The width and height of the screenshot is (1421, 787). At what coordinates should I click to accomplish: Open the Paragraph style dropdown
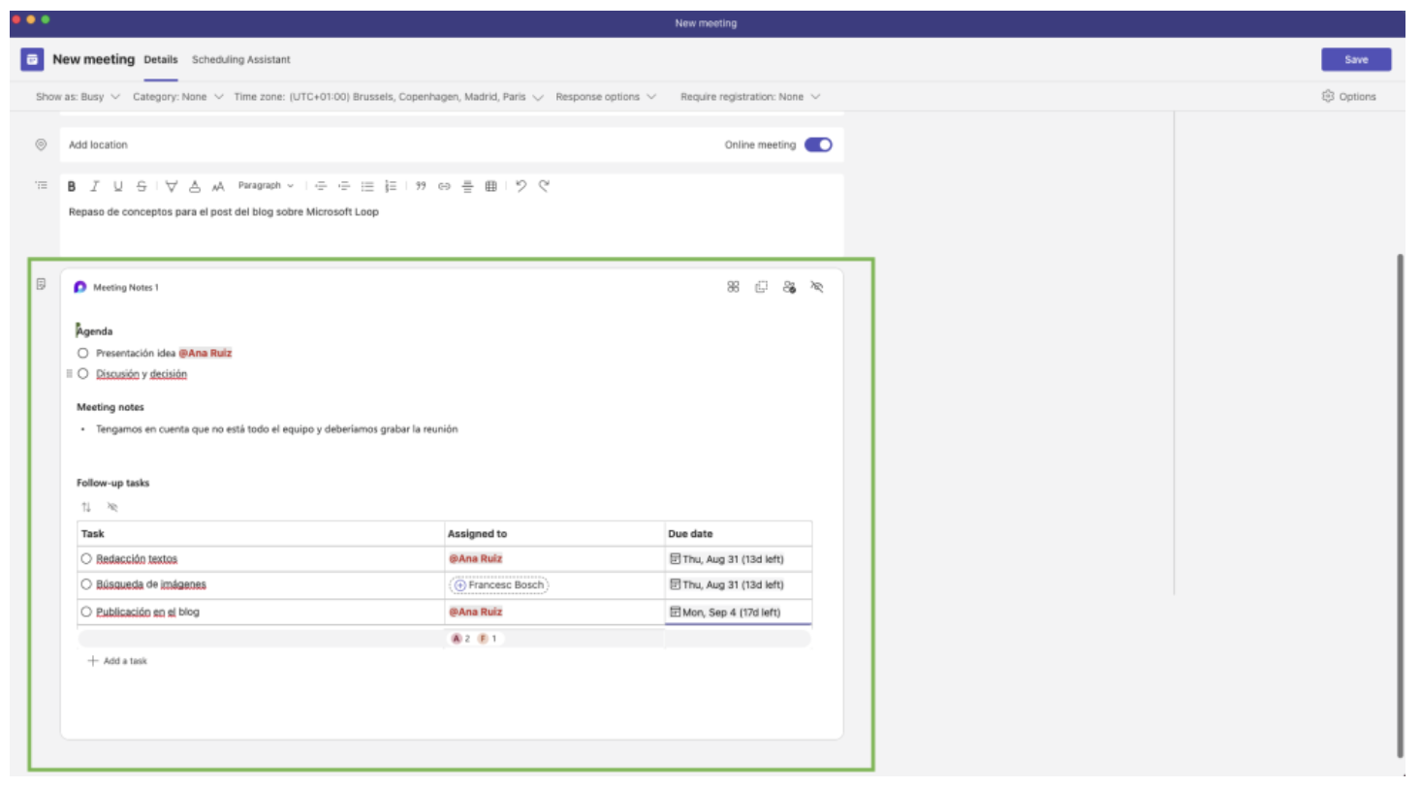(x=266, y=186)
